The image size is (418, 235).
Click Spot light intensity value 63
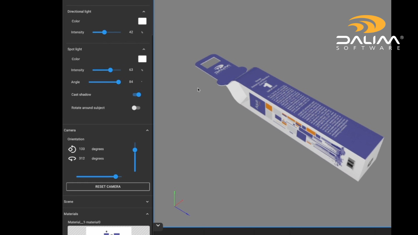[131, 70]
